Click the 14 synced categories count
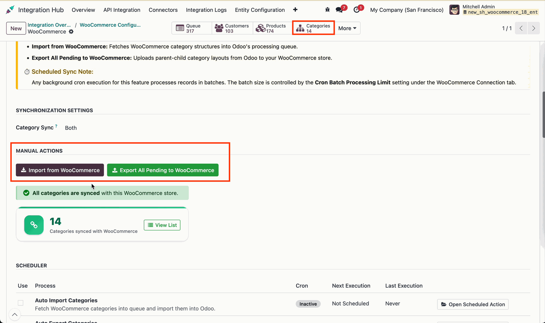Image resolution: width=545 pixels, height=323 pixels. (55, 221)
